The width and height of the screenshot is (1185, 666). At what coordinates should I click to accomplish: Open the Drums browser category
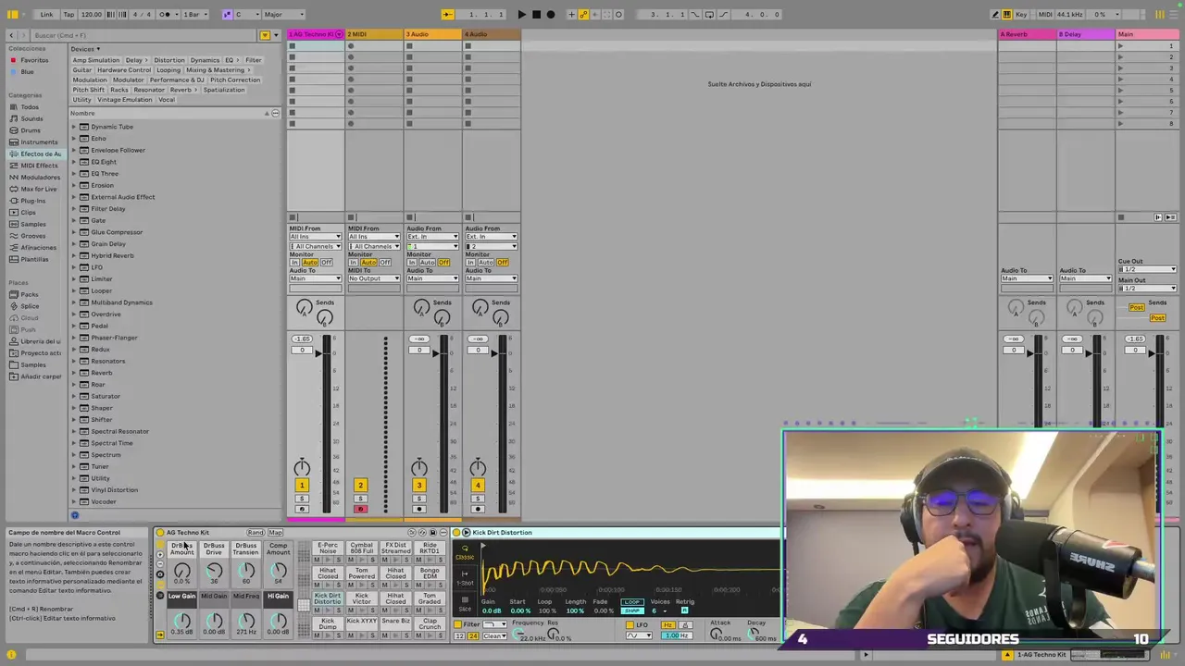tap(31, 130)
